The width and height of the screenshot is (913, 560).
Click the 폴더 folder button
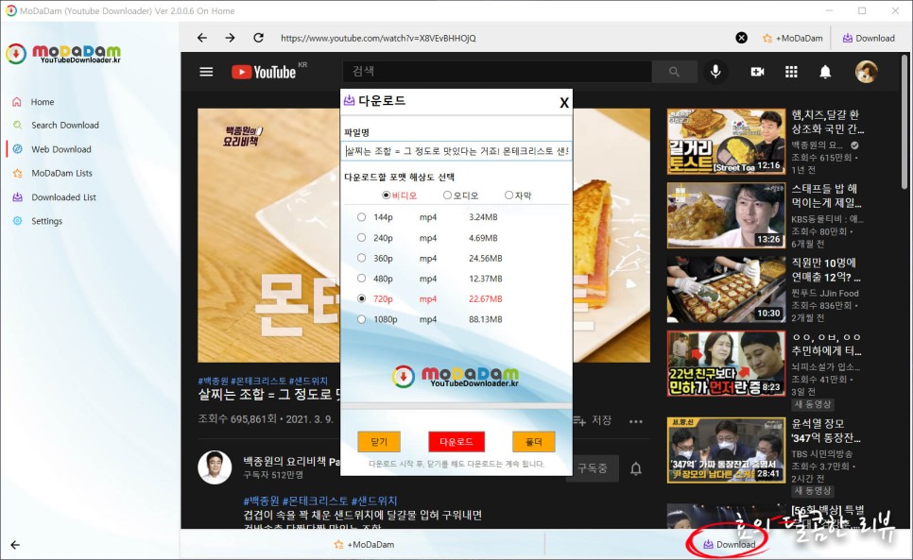[533, 440]
